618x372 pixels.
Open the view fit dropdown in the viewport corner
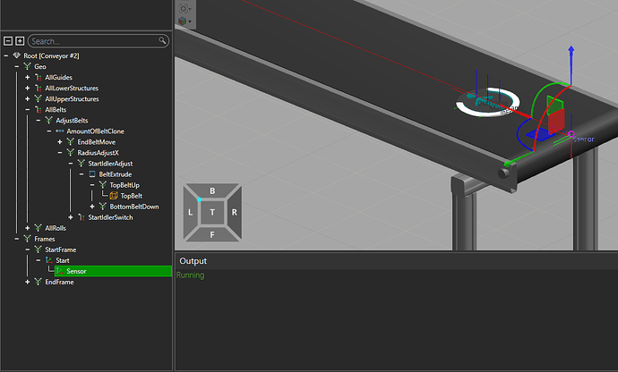(185, 7)
